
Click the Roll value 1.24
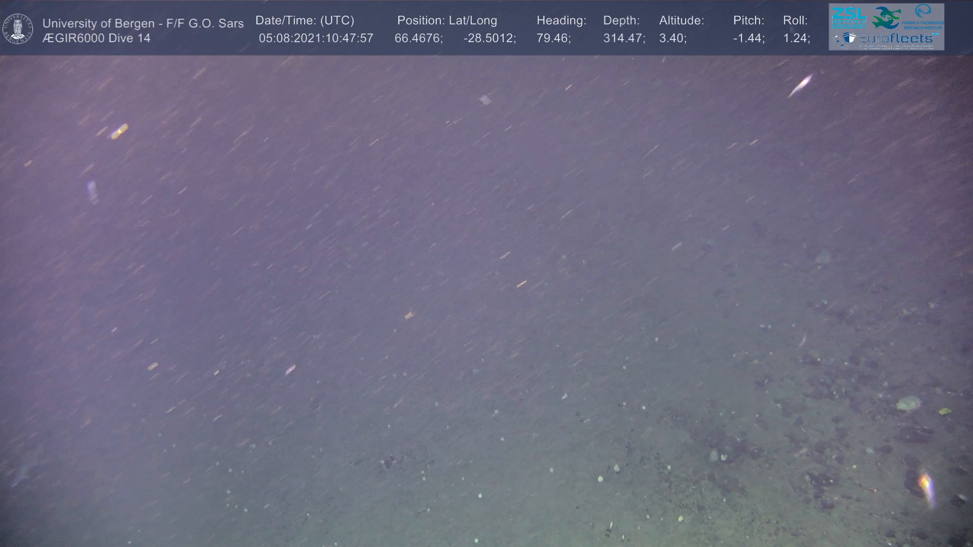[795, 38]
